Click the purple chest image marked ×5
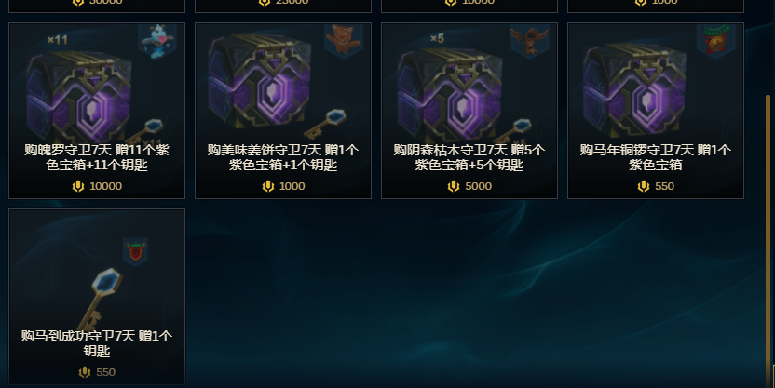This screenshot has height=388, width=775. (x=450, y=94)
